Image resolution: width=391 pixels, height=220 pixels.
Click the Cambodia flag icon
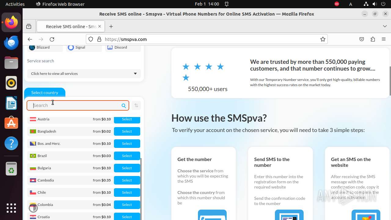coord(33,180)
